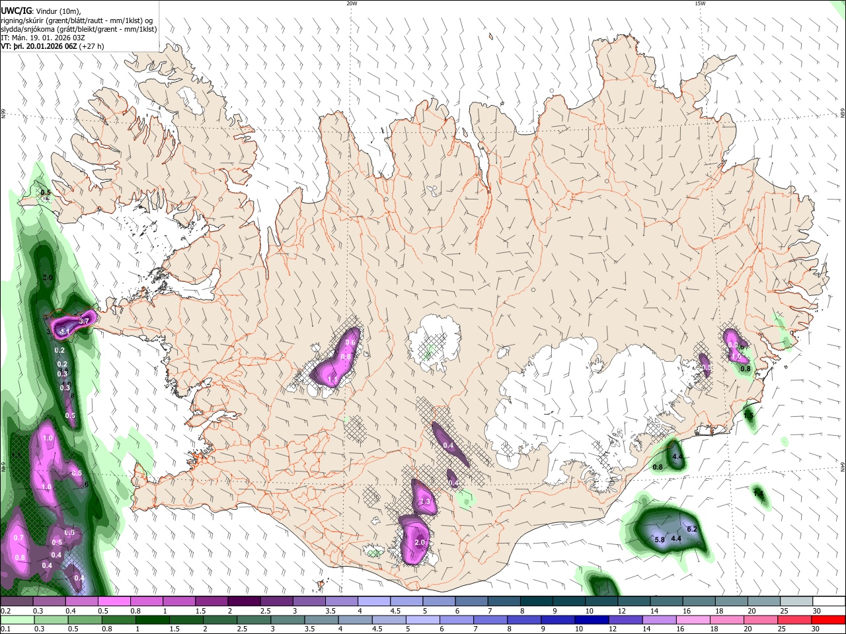
Task: Click the 1.3 snowfall value in south Iceland
Action: click(425, 502)
